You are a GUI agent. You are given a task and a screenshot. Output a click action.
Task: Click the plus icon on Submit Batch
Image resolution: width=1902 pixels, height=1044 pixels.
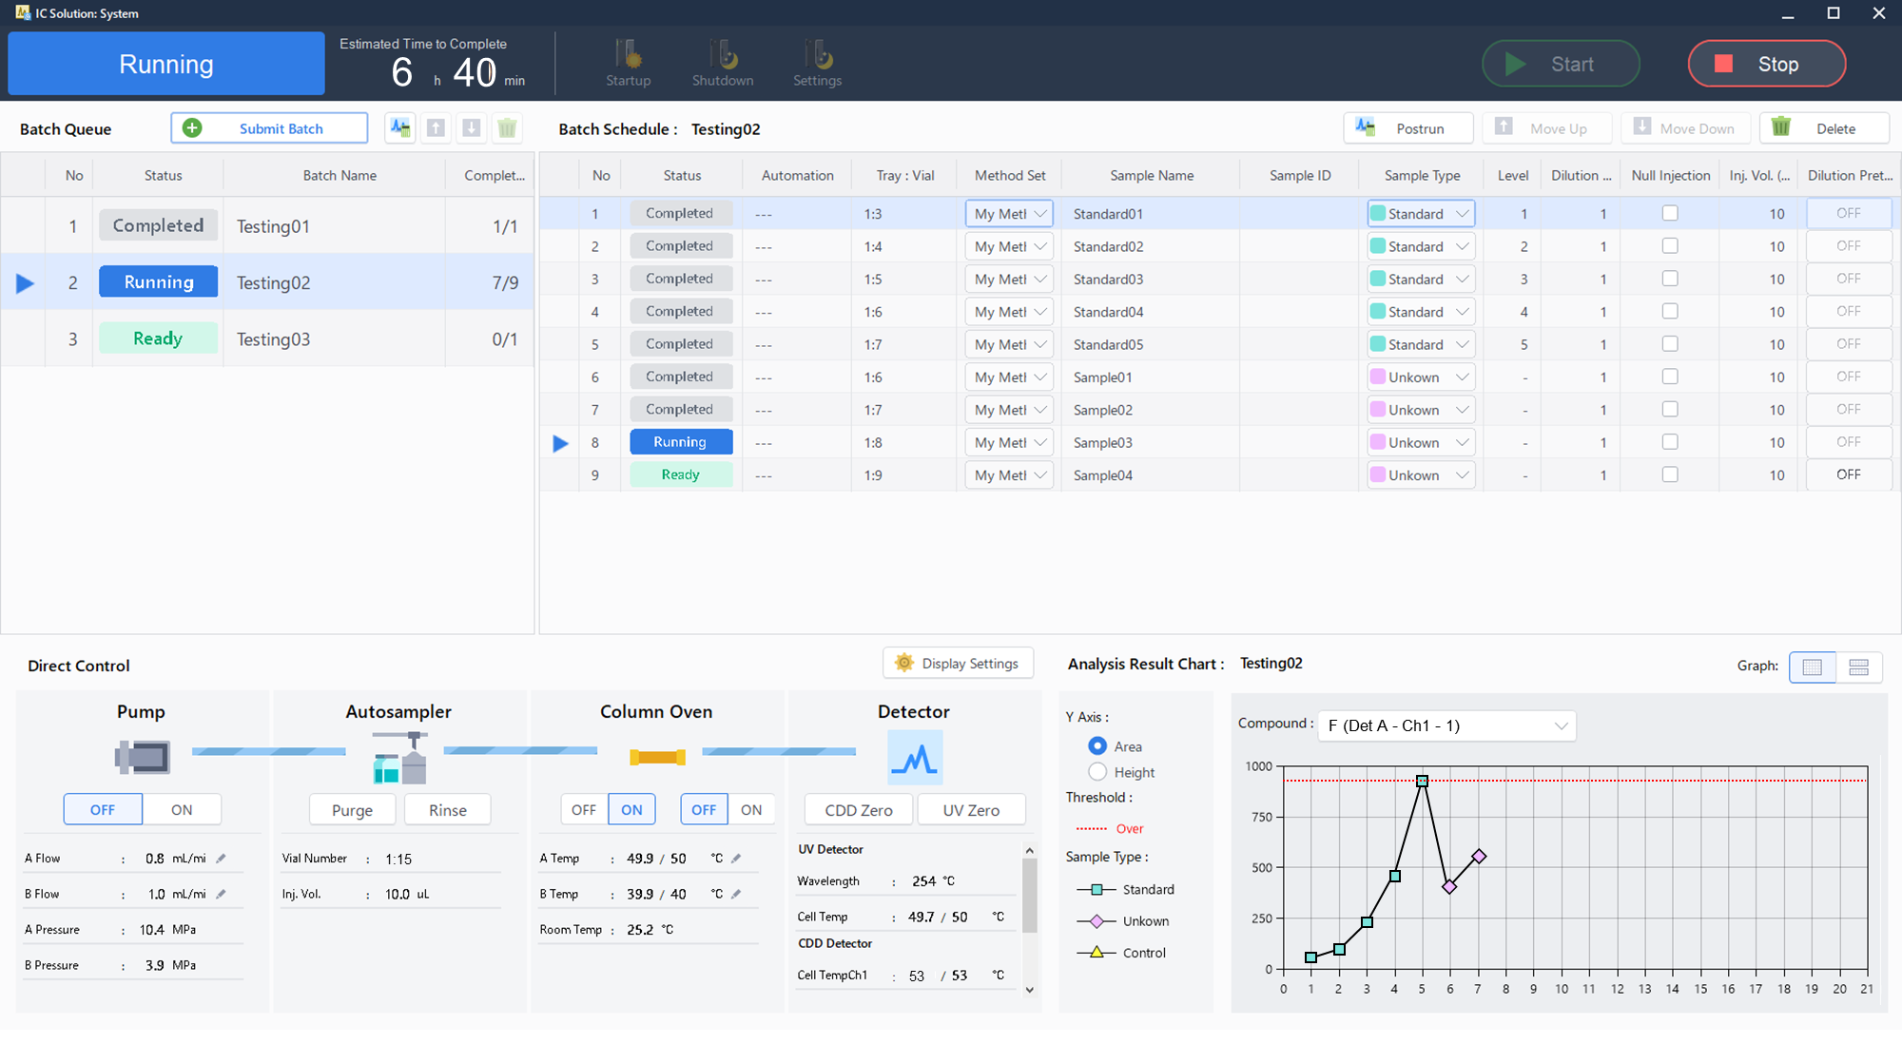pos(193,127)
